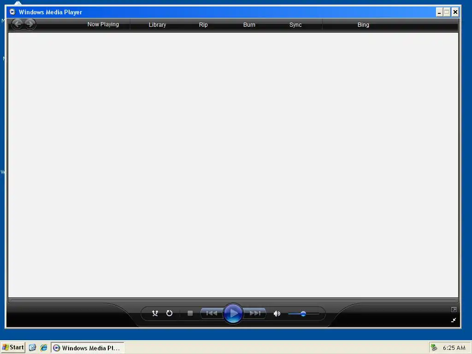This screenshot has height=354, width=472.
Task: Open the Rip tab
Action: (x=203, y=25)
